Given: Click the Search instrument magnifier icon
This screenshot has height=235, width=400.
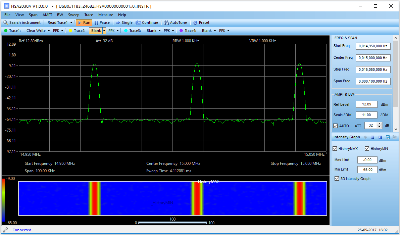Looking at the screenshot, I should point(6,22).
